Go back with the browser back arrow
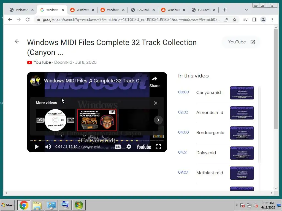 point(10,20)
